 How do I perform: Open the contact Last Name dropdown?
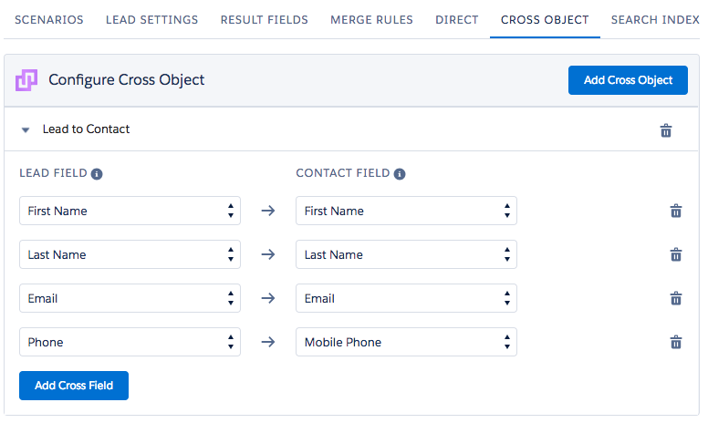click(x=406, y=254)
